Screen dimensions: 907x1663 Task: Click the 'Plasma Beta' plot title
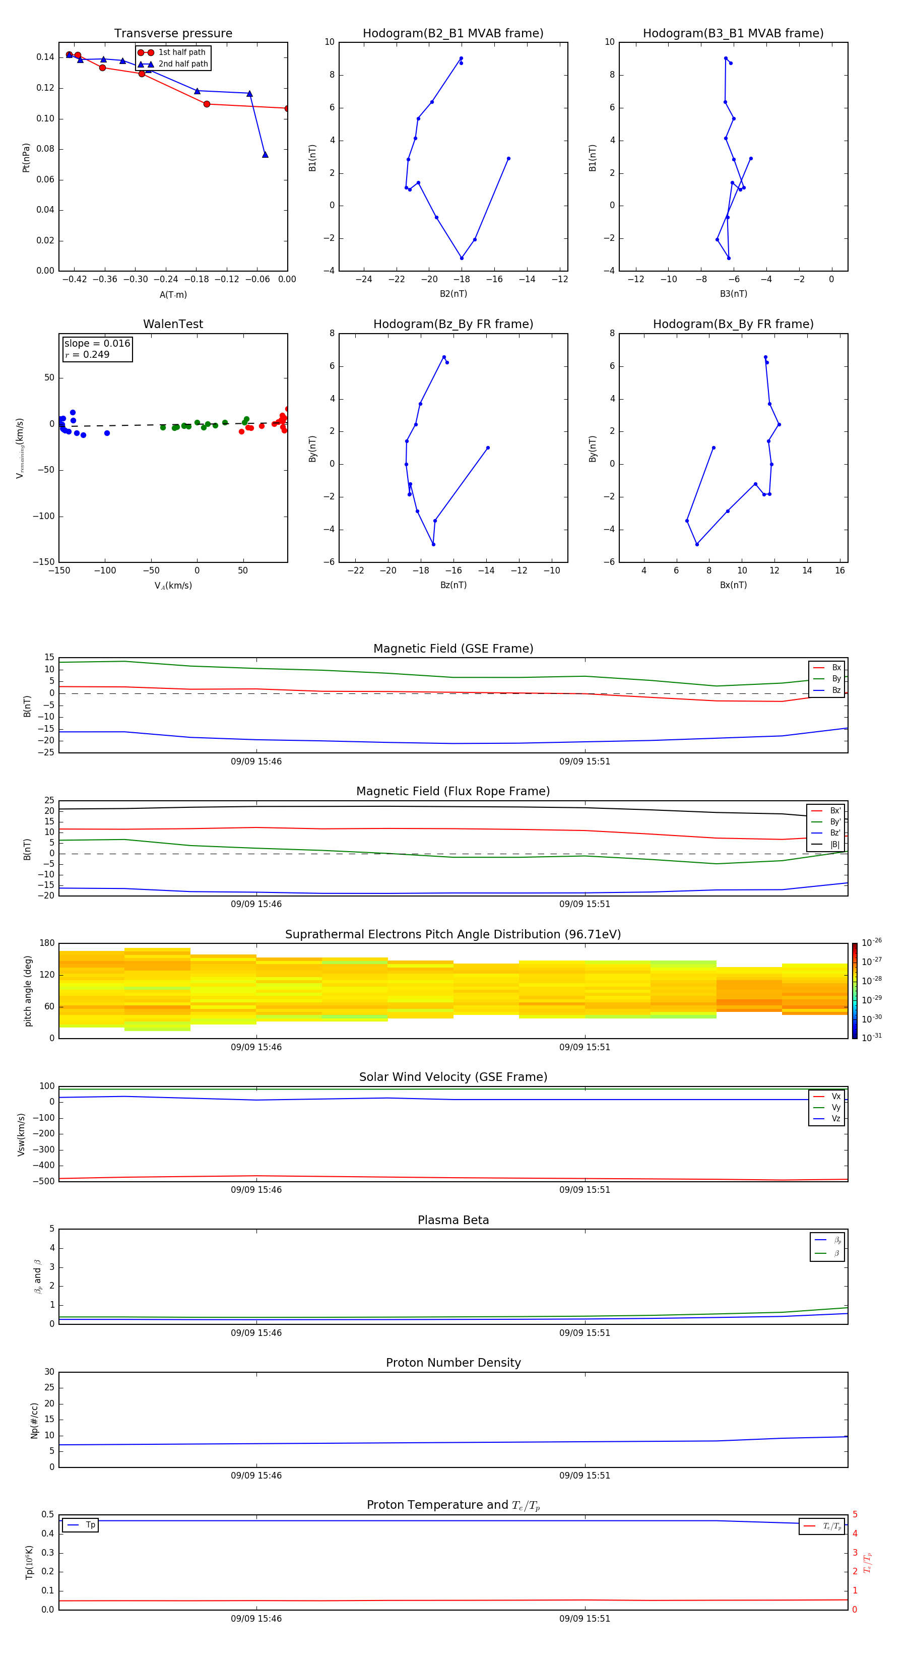(x=453, y=1221)
